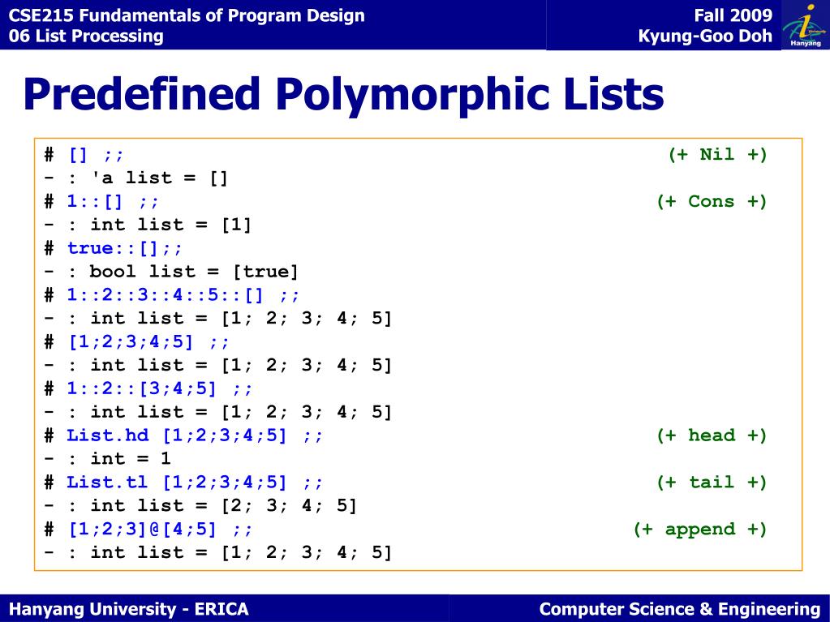The width and height of the screenshot is (830, 622).
Task: Click the 'Hanyang University - ERICA' footer text
Action: click(x=129, y=609)
